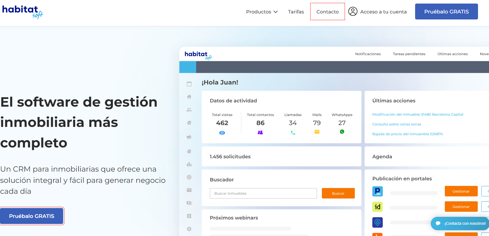
Task: Click the Llamadas value 34
Action: [293, 123]
